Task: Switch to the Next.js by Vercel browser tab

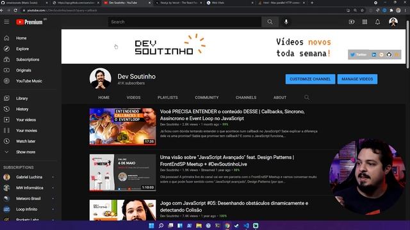Action: (x=178, y=3)
